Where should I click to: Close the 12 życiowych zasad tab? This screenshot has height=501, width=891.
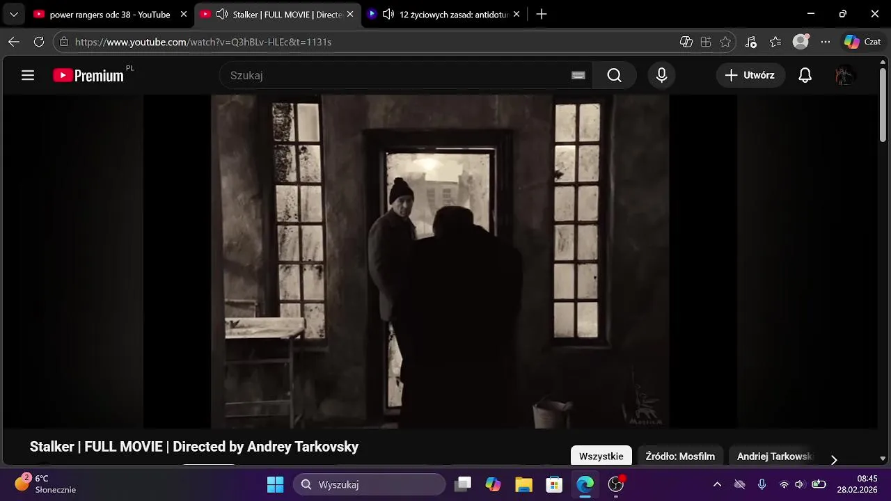point(516,14)
